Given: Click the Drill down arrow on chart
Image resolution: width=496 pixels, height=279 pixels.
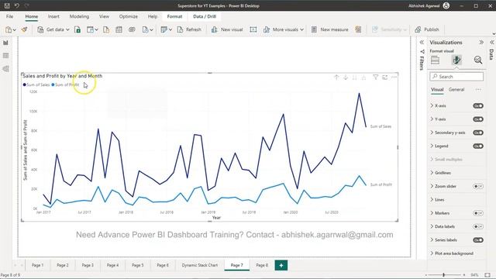Looking at the screenshot, I should pyautogui.click(x=346, y=77).
